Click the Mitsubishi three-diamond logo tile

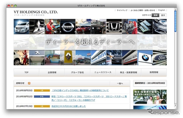click(37, 27)
